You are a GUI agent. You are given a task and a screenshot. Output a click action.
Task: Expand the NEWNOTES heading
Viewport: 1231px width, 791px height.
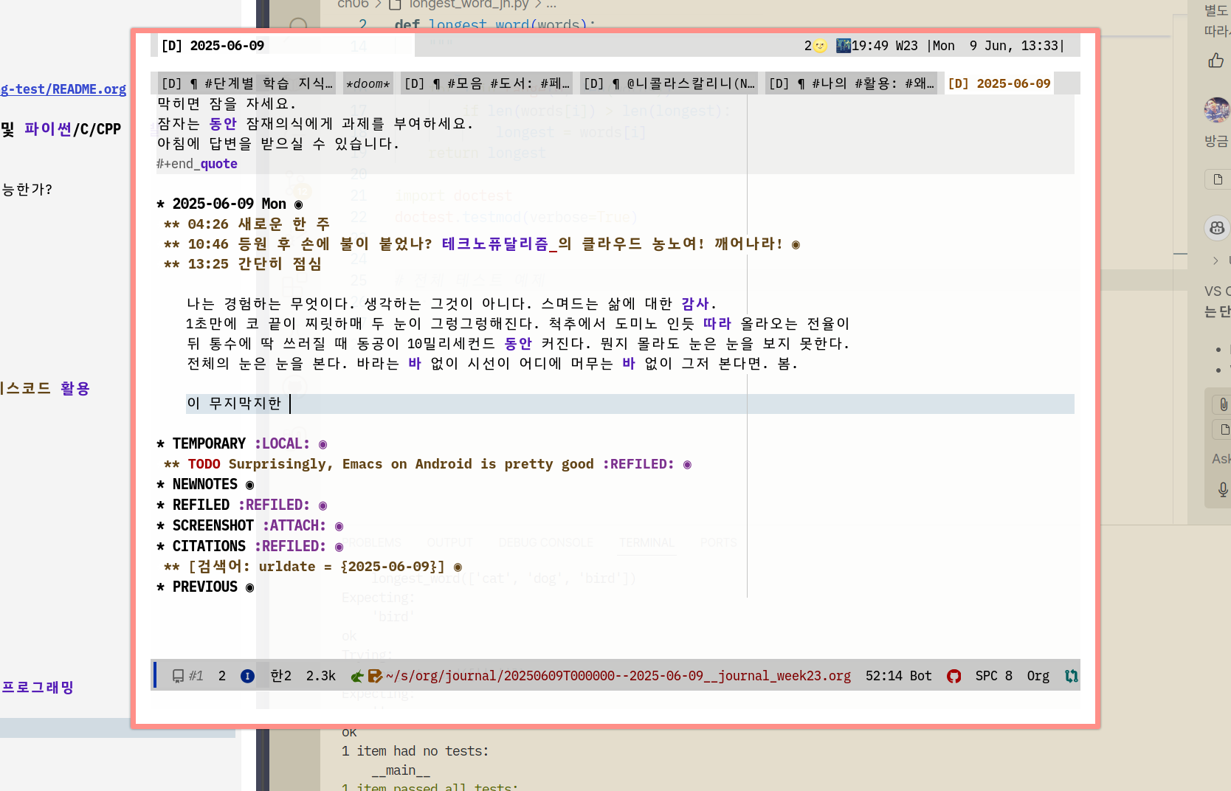[x=249, y=485]
